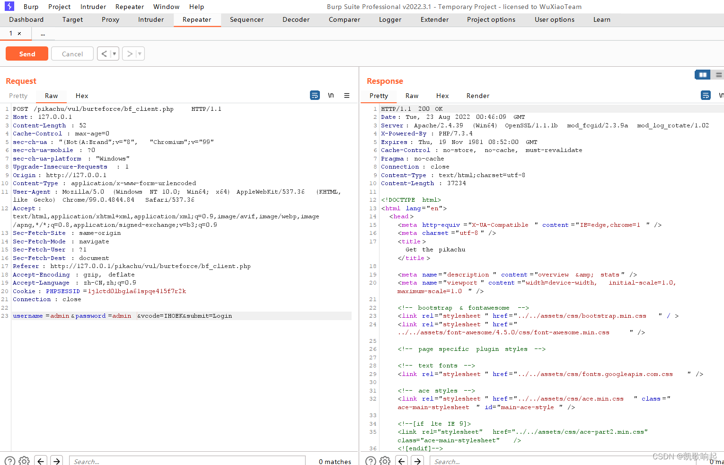Open help for the Request search bar

click(10, 461)
